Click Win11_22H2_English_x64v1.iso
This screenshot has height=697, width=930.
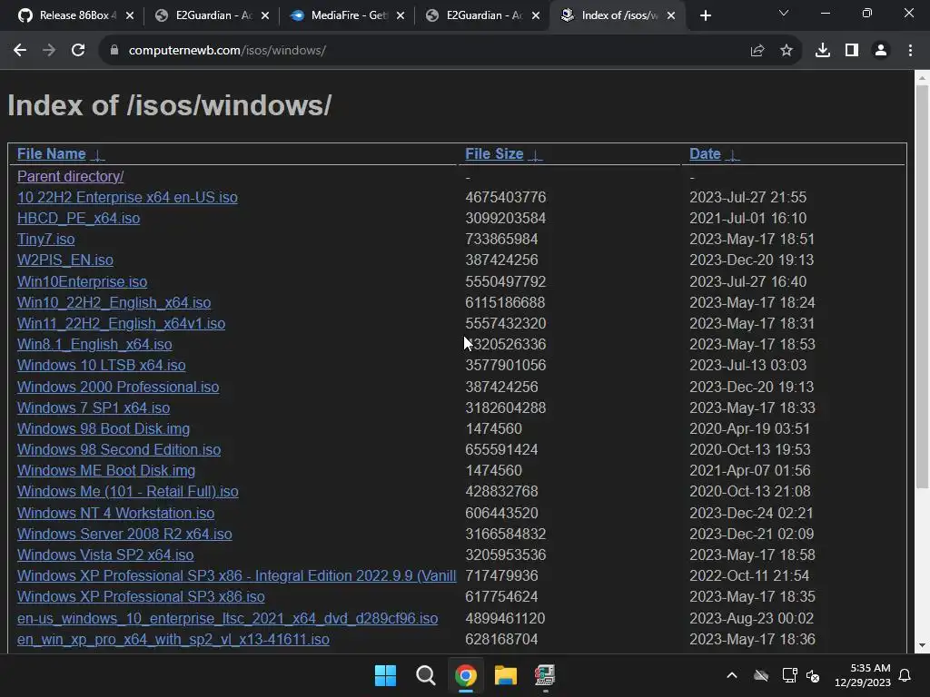click(x=121, y=324)
